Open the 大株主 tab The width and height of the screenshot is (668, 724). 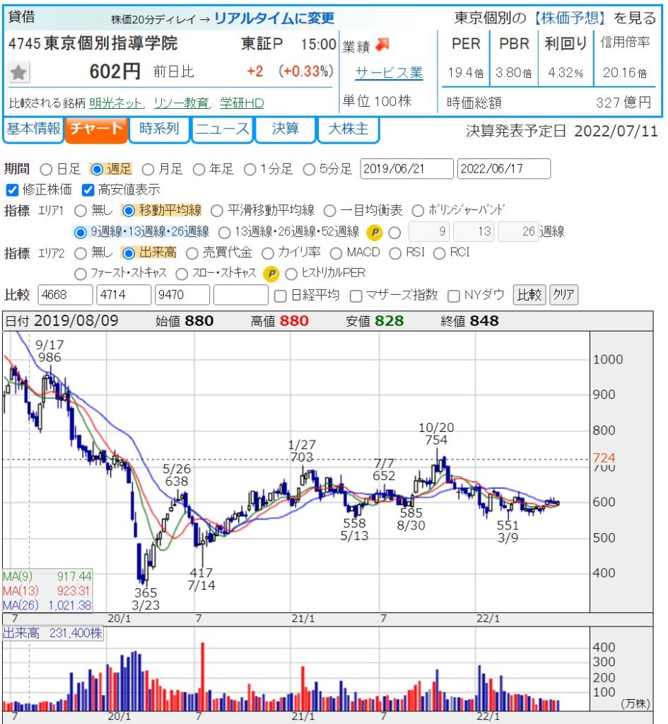(x=348, y=129)
